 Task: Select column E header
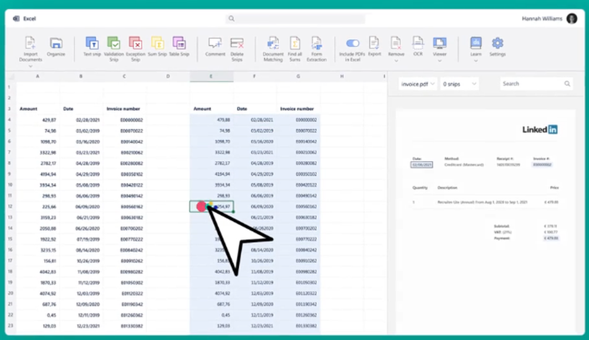click(x=211, y=76)
